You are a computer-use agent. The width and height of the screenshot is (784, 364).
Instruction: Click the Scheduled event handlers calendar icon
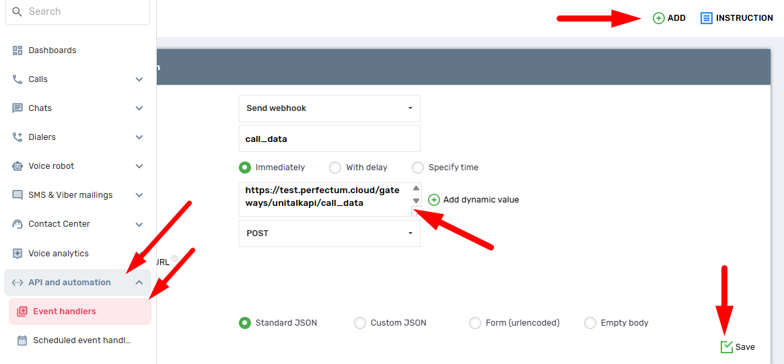coord(22,340)
